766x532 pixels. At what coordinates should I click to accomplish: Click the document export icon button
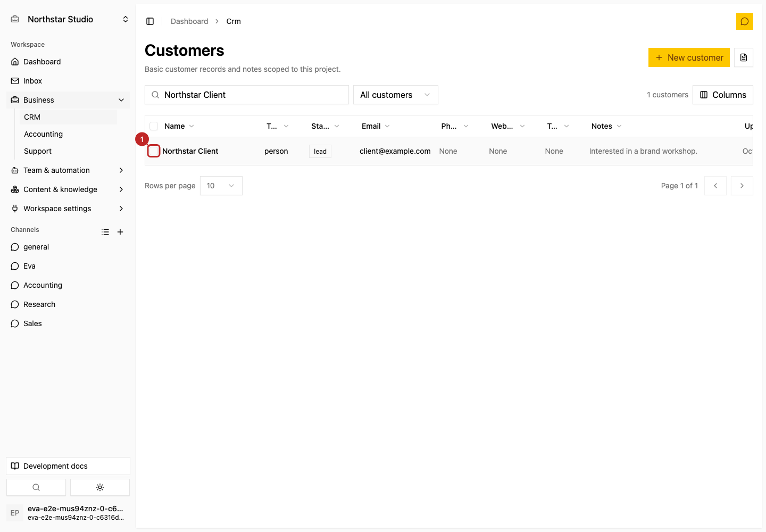[744, 57]
